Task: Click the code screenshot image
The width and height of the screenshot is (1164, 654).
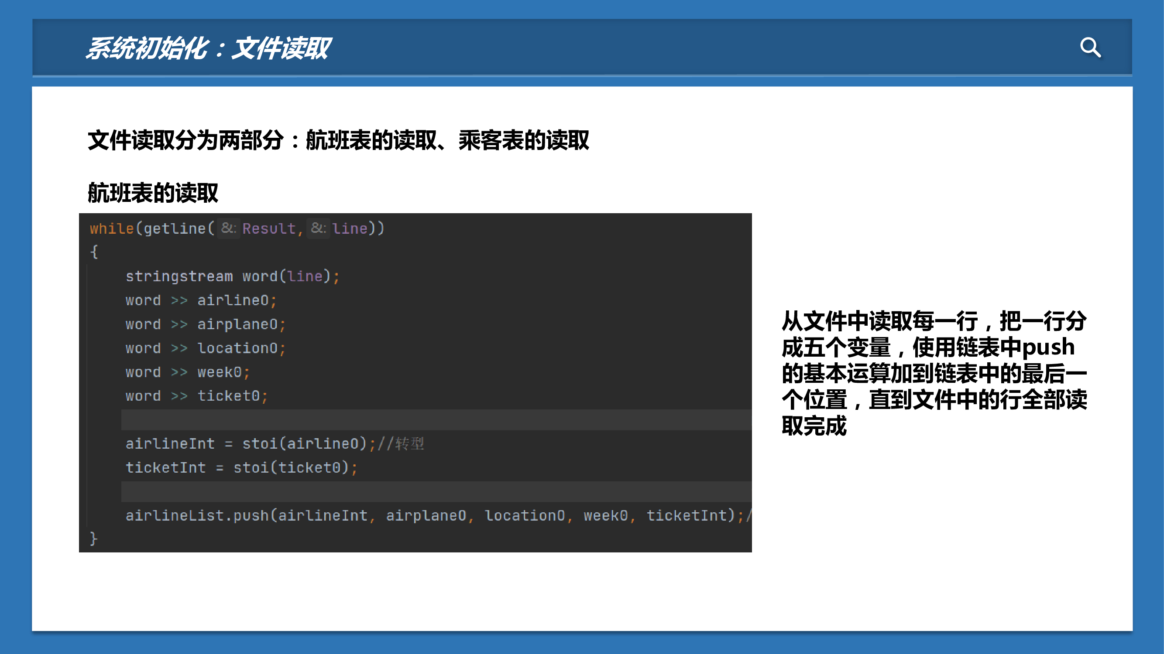Action: [415, 383]
